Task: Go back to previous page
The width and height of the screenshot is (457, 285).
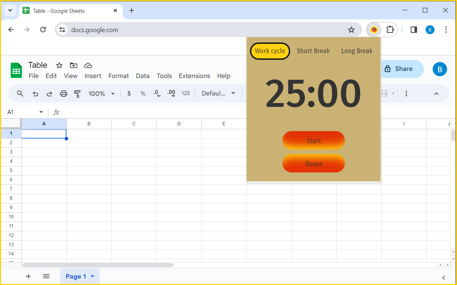Action: 11,30
